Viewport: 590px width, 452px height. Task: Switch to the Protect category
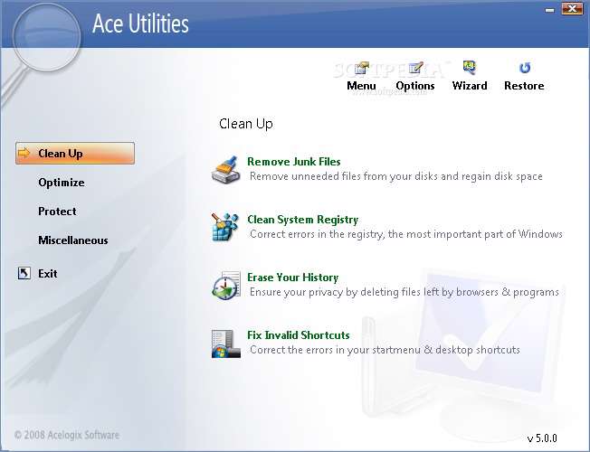click(x=57, y=212)
